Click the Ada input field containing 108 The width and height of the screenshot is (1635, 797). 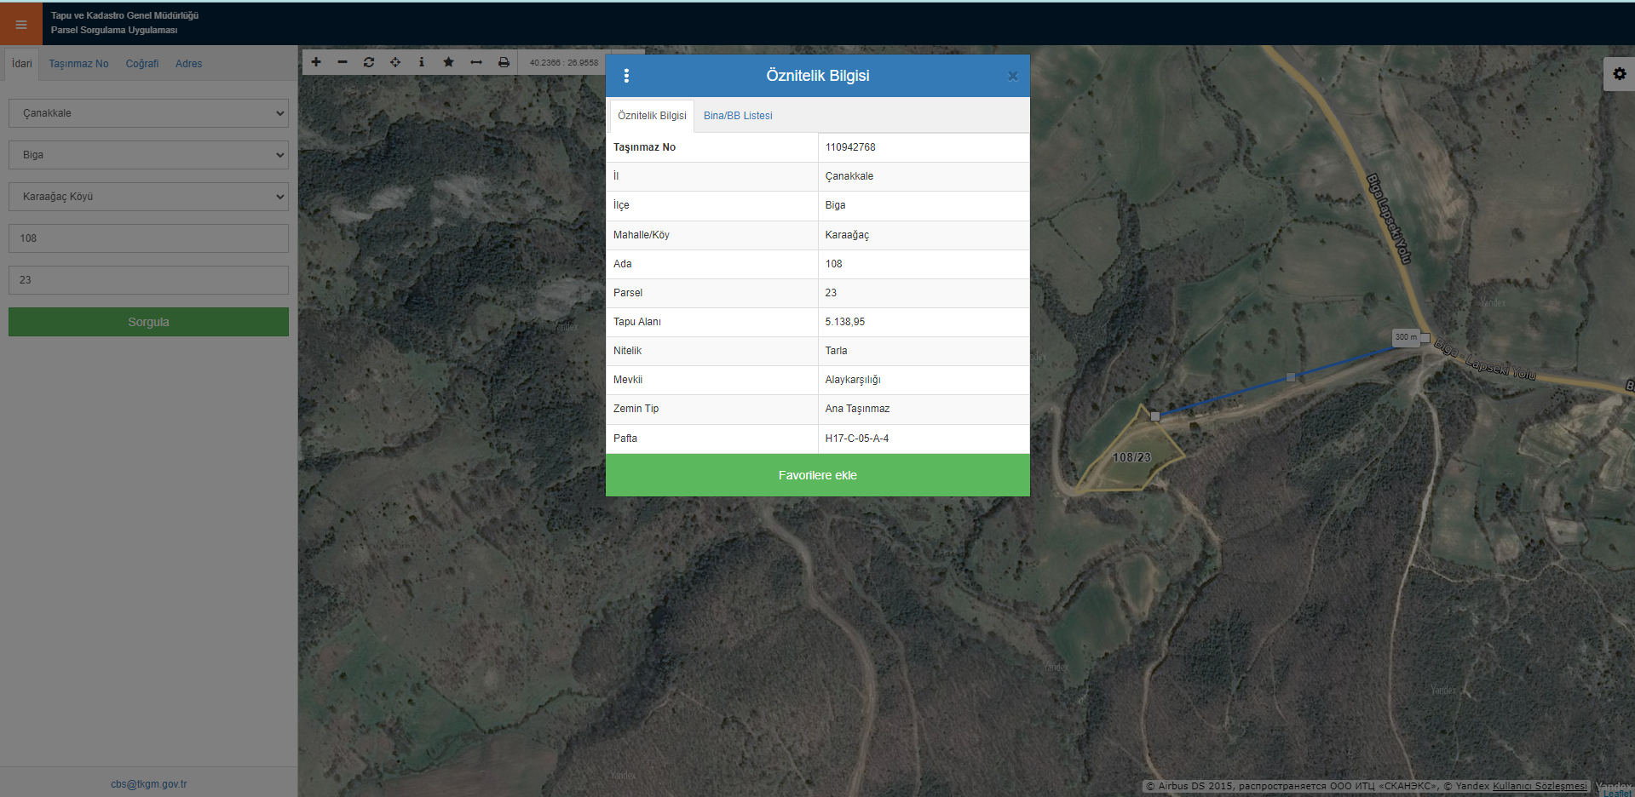pyautogui.click(x=148, y=238)
